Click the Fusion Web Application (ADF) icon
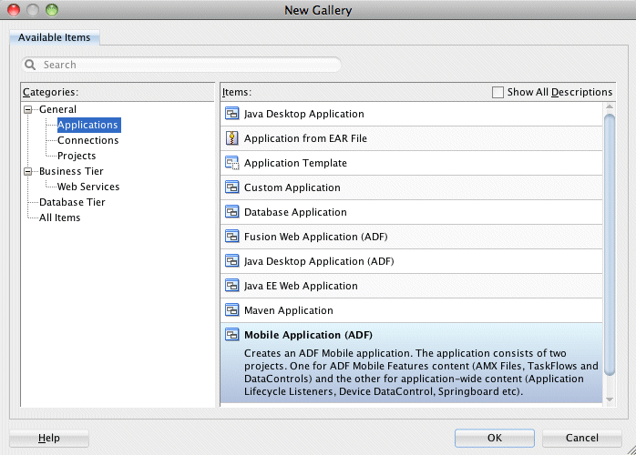Image resolution: width=636 pixels, height=455 pixels. pyautogui.click(x=232, y=237)
